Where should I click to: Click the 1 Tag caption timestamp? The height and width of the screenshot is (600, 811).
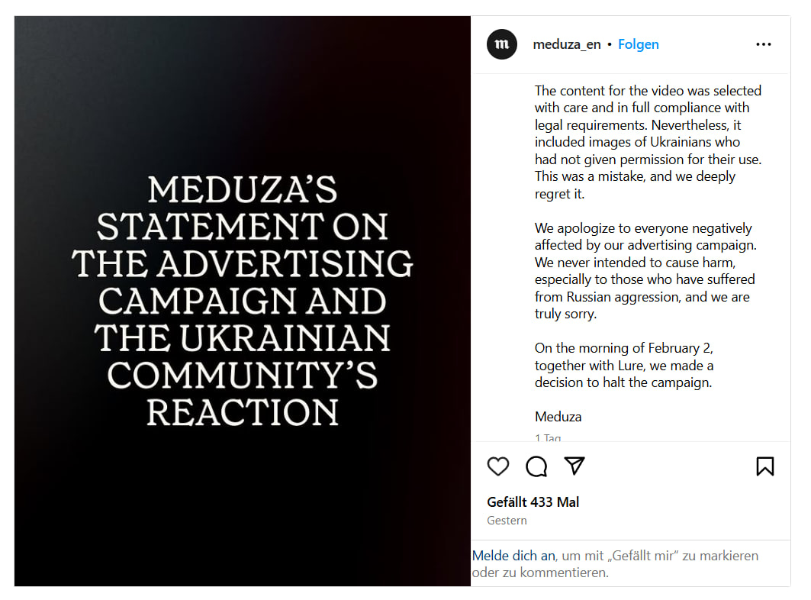(x=548, y=438)
